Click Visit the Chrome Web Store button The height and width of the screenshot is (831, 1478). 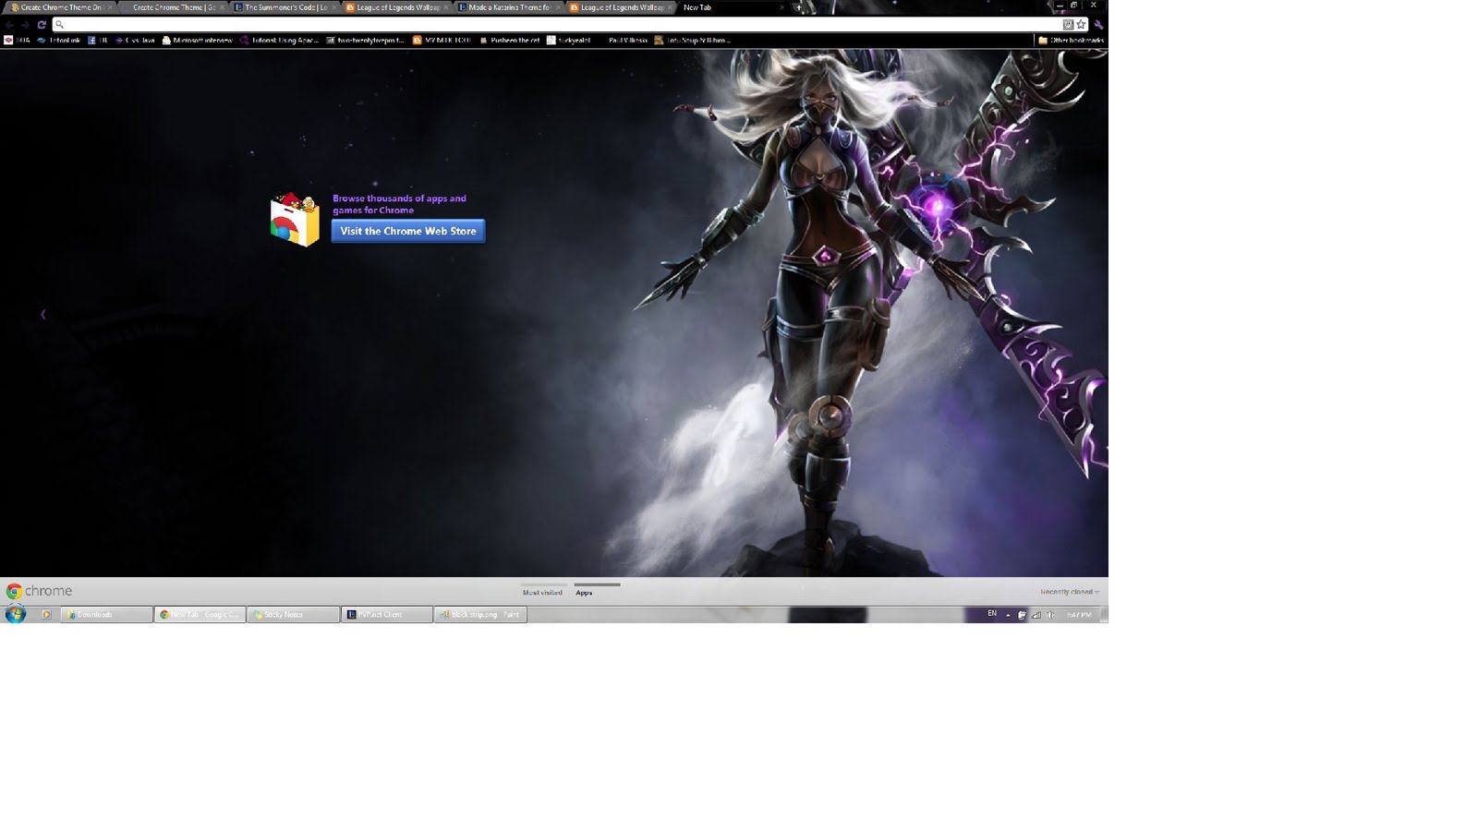(x=408, y=231)
